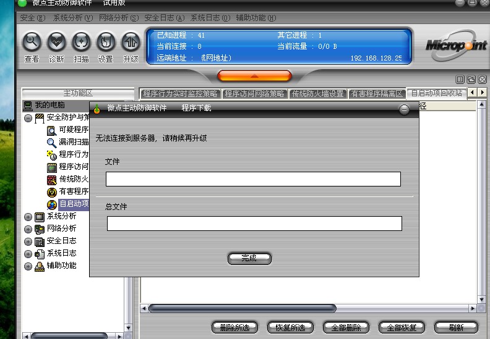The height and width of the screenshot is (339, 490).
Task: Expand the 系统日志 tree node
Action: 28,254
